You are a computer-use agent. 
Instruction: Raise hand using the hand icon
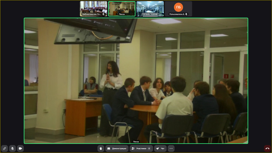coord(101,149)
